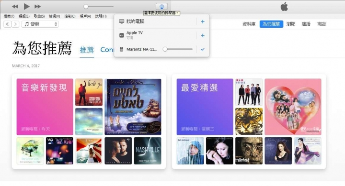
Task: Open the blurry sky clouds album cover
Action: coord(89,121)
